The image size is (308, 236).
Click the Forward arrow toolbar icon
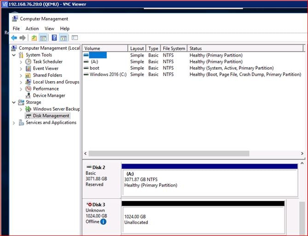tap(23, 37)
